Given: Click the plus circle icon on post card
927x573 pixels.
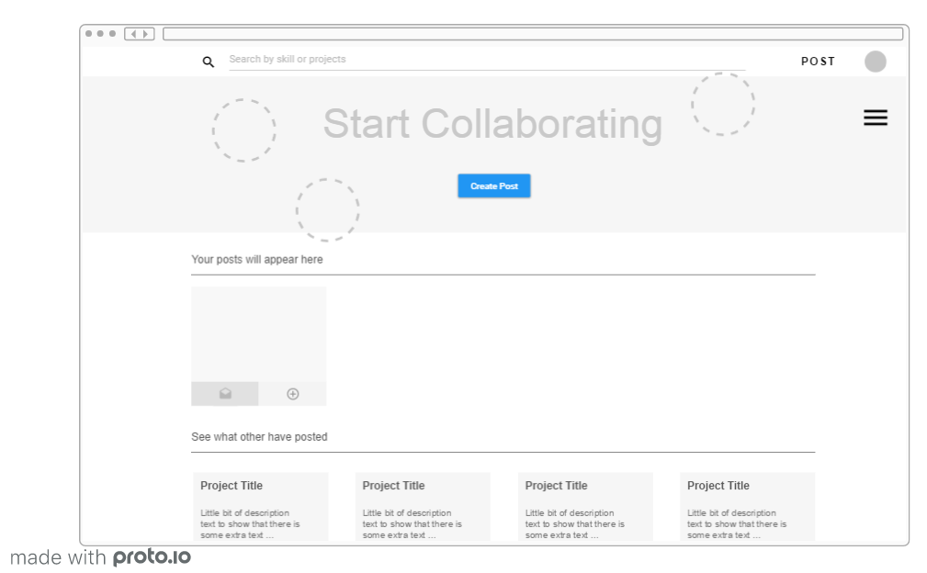Looking at the screenshot, I should [x=293, y=394].
